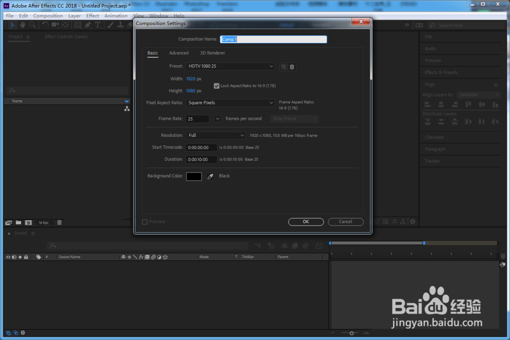Image resolution: width=510 pixels, height=340 pixels.
Task: Click the Duration timecode field
Action: click(201, 160)
